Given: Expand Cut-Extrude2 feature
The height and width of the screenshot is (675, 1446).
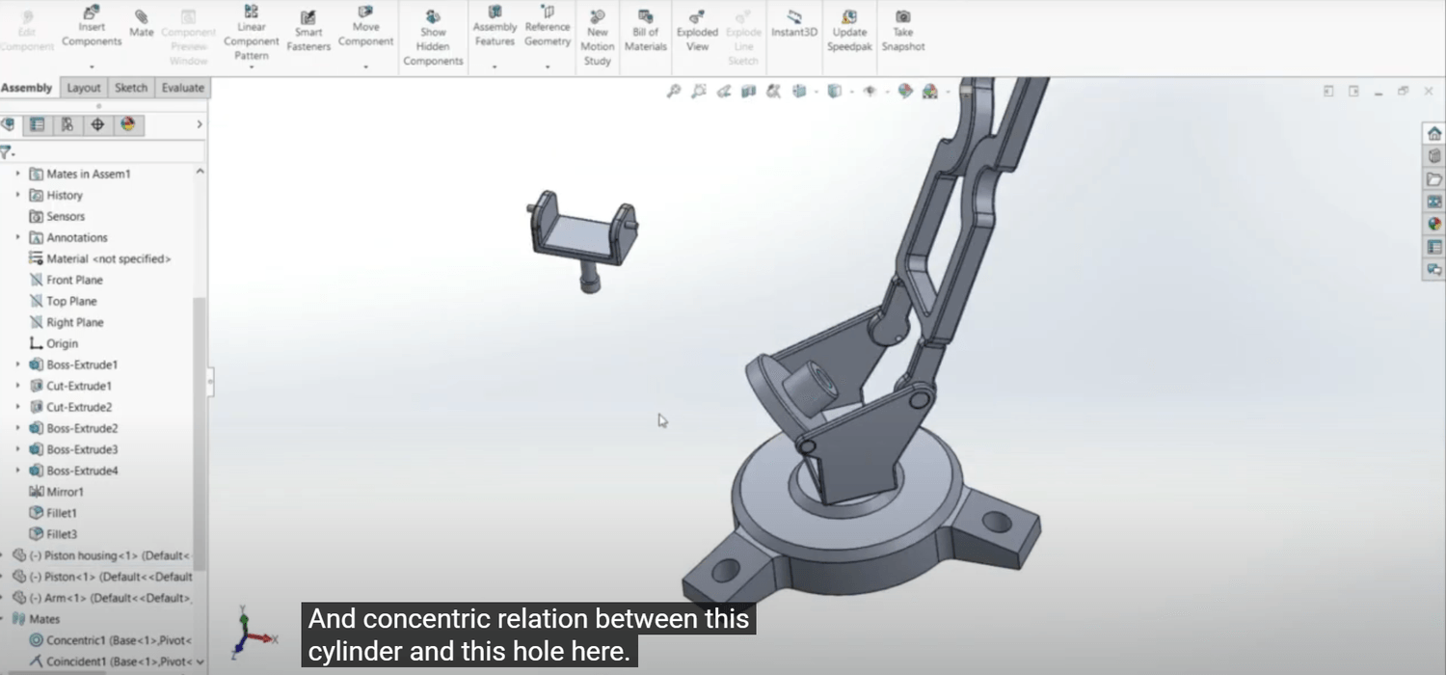Looking at the screenshot, I should click(17, 407).
